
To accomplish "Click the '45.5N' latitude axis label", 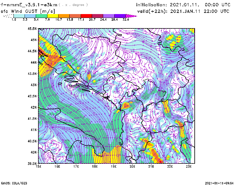I will [32, 29].
